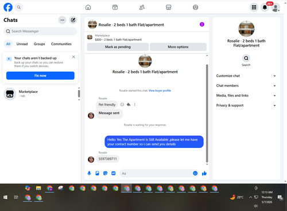Open File Explorer from taskbar
287x211 pixels.
[x=38, y=188]
